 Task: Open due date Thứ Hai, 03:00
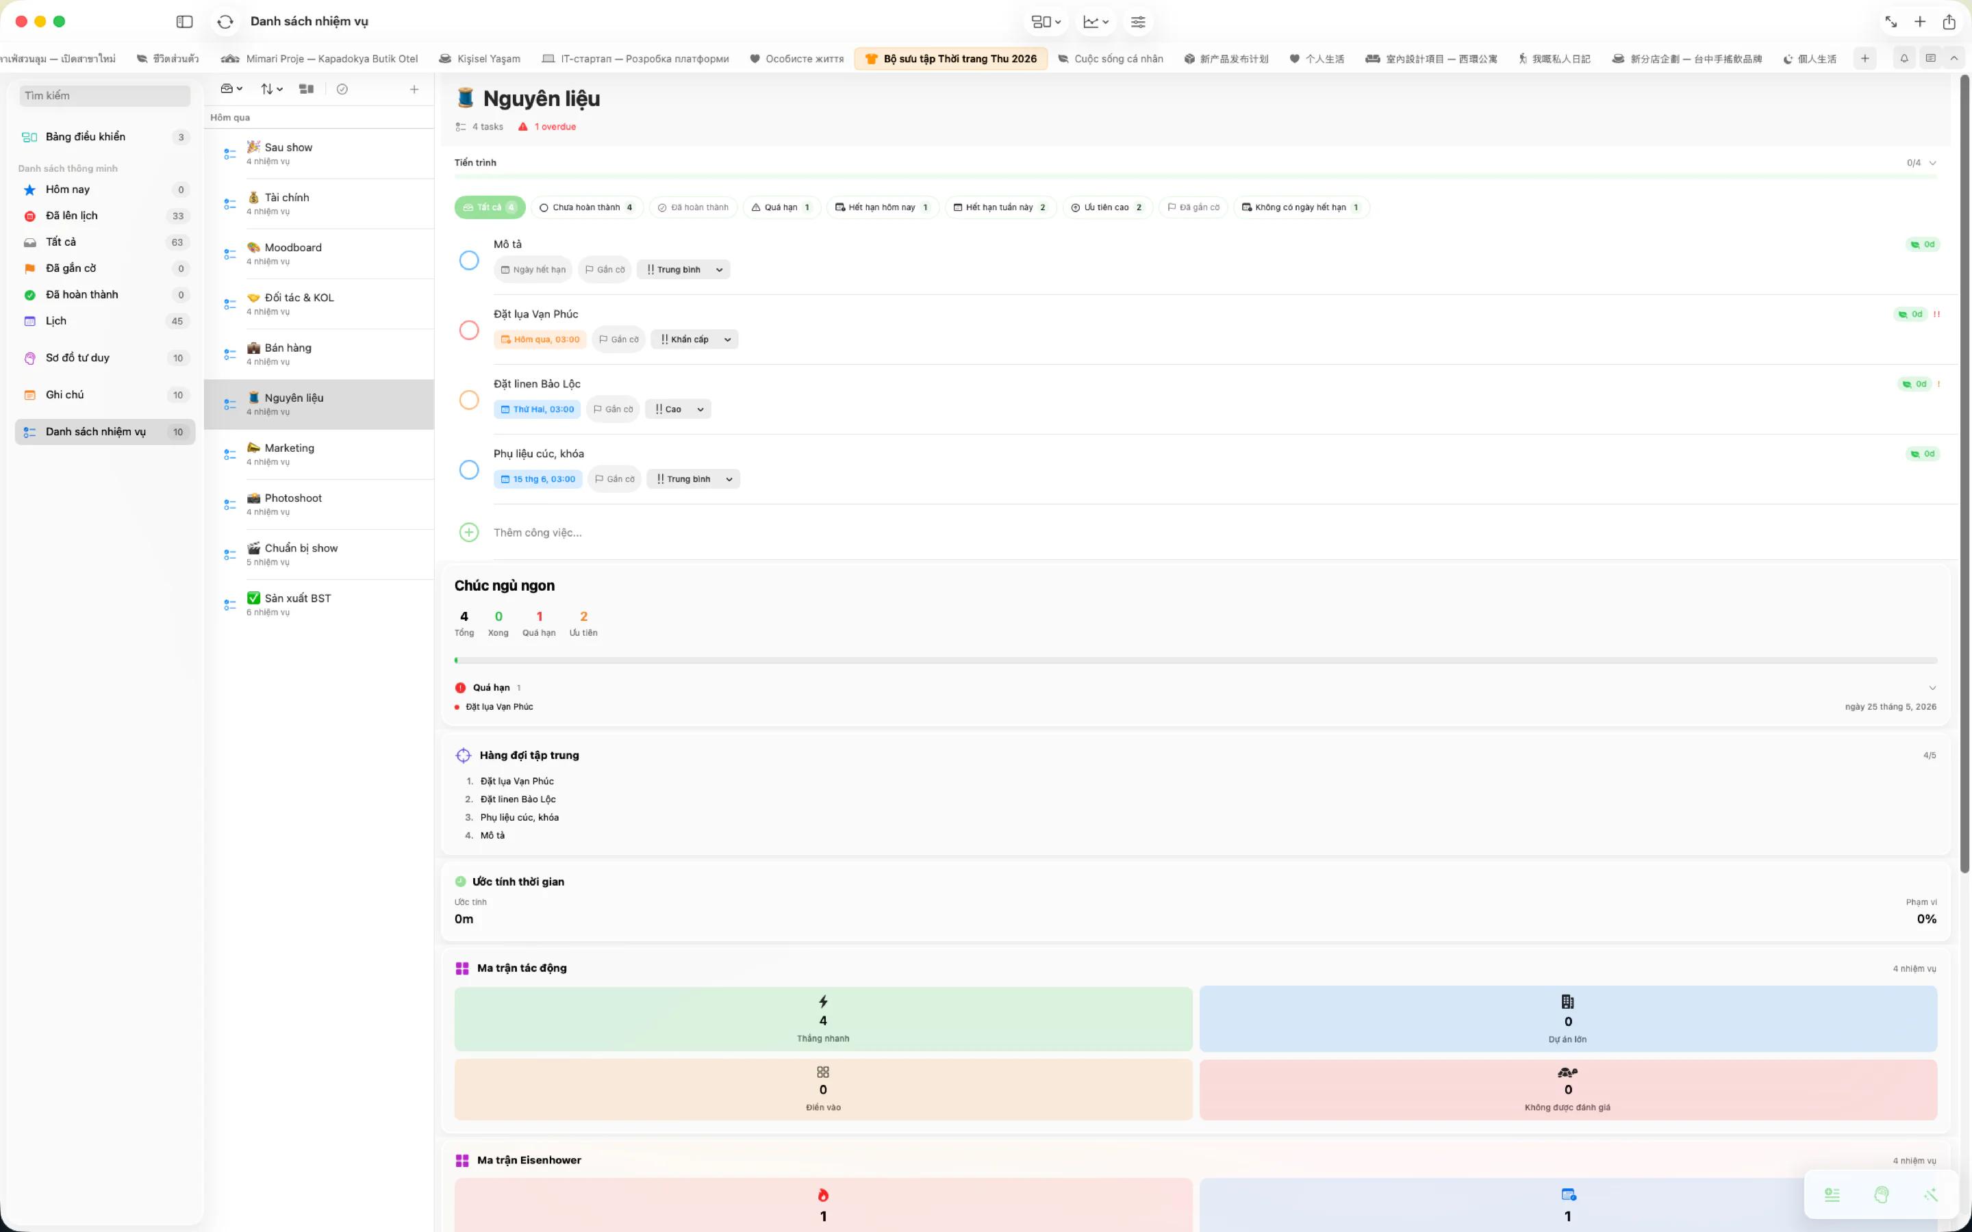(x=537, y=409)
